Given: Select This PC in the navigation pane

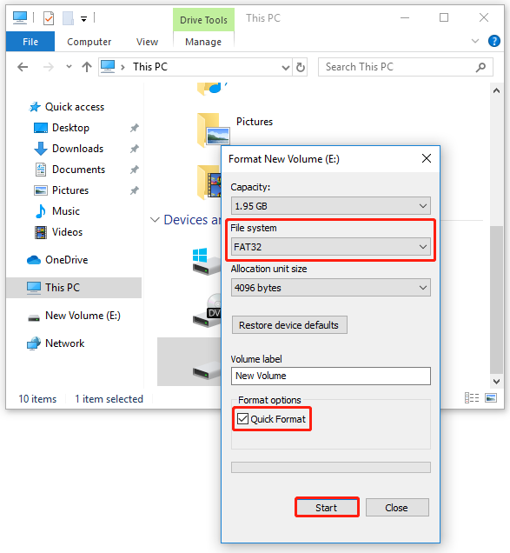Looking at the screenshot, I should [x=74, y=288].
